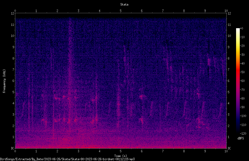Click the Skata-80-2023-06-26 mp3 file path text

click(x=67, y=159)
